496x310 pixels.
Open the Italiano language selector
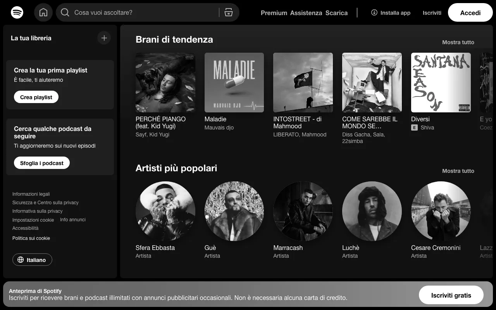[32, 260]
